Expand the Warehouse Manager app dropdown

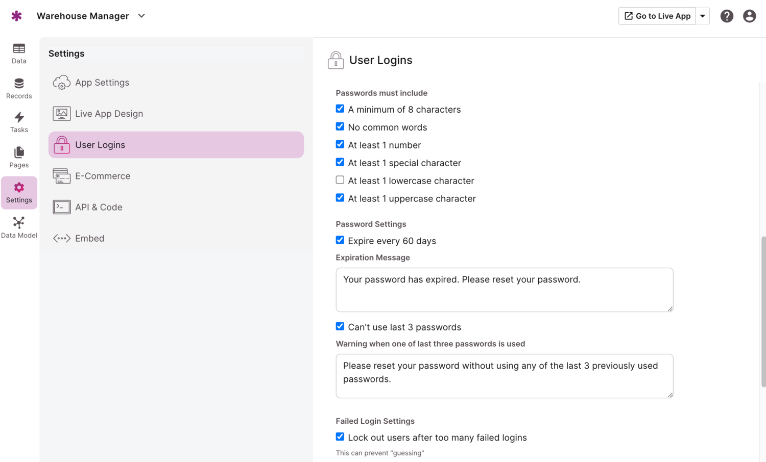click(141, 16)
